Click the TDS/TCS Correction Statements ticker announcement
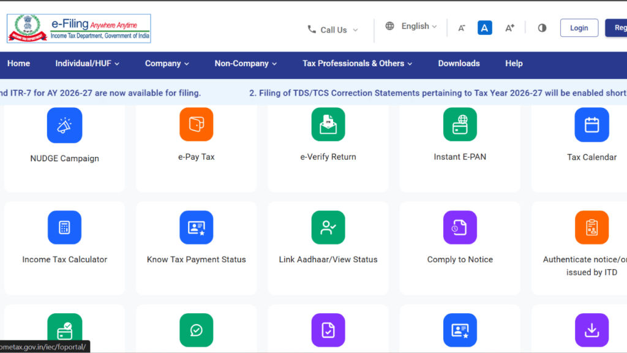627x353 pixels. (x=438, y=93)
